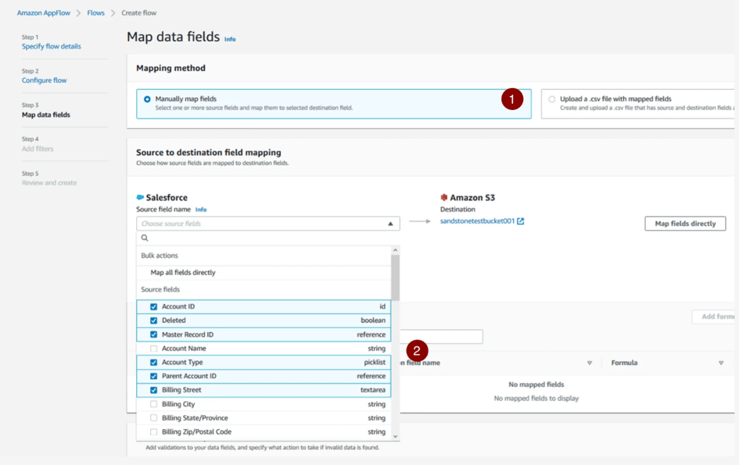This screenshot has width=739, height=465.
Task: Select the Manually map fields radio option
Action: [x=147, y=99]
